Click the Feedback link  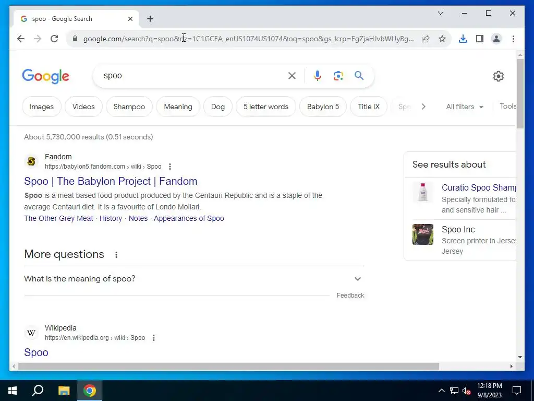[x=350, y=296]
